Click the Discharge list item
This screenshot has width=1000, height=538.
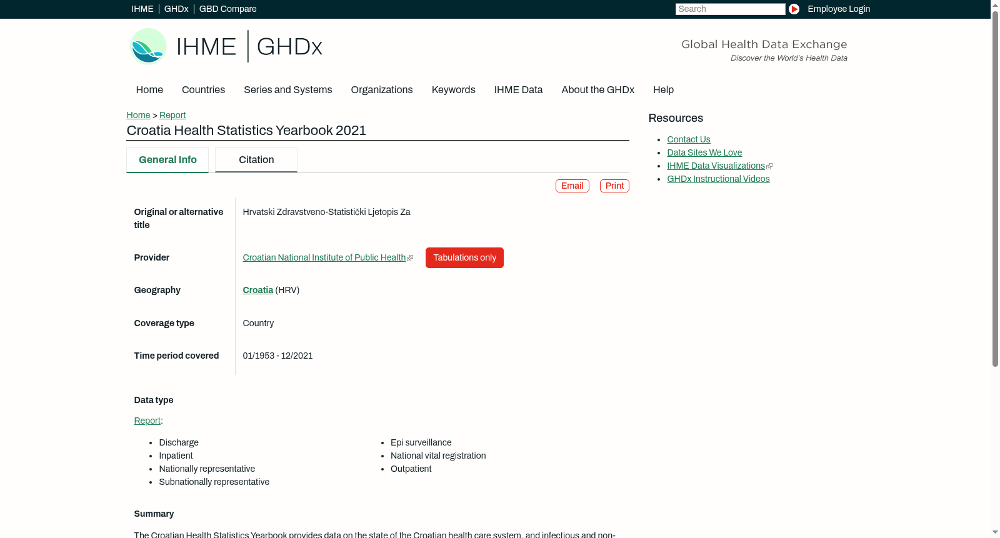coord(179,442)
